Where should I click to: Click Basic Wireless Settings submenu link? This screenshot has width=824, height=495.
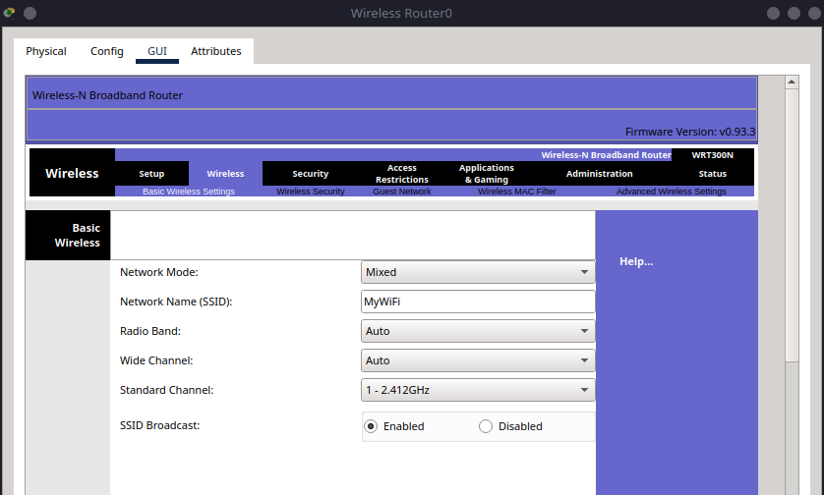(189, 192)
